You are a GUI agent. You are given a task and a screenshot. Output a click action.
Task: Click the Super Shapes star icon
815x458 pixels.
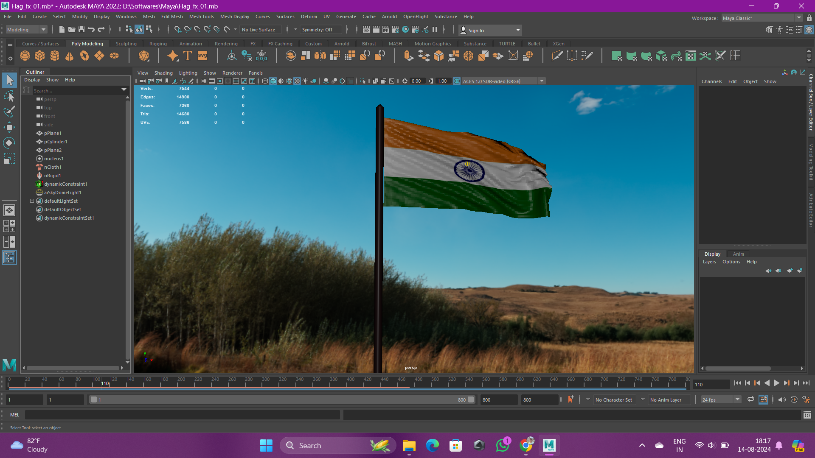click(x=173, y=56)
